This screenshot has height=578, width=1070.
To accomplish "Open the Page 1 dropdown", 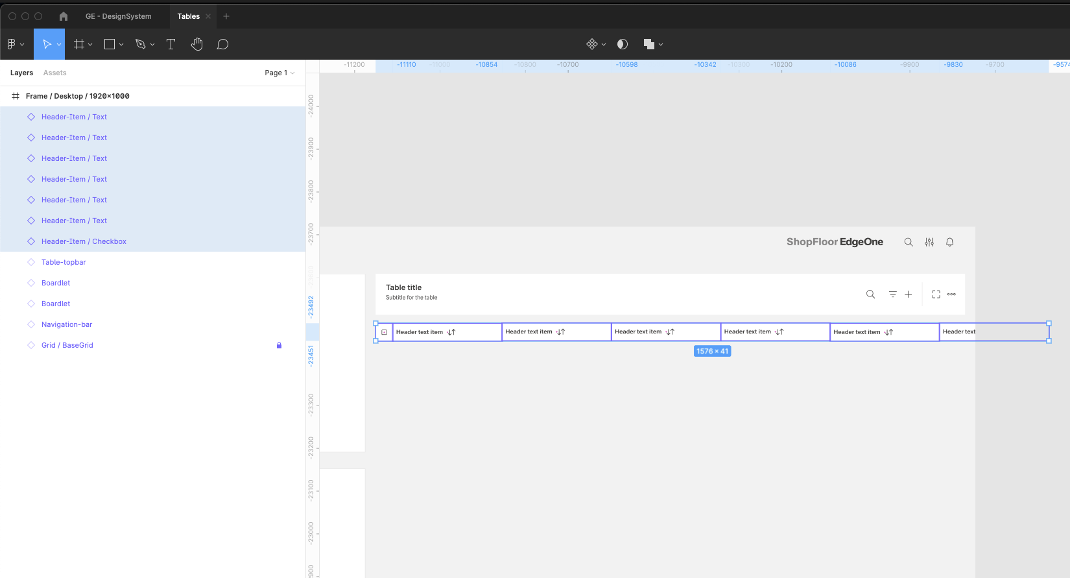I will tap(279, 73).
